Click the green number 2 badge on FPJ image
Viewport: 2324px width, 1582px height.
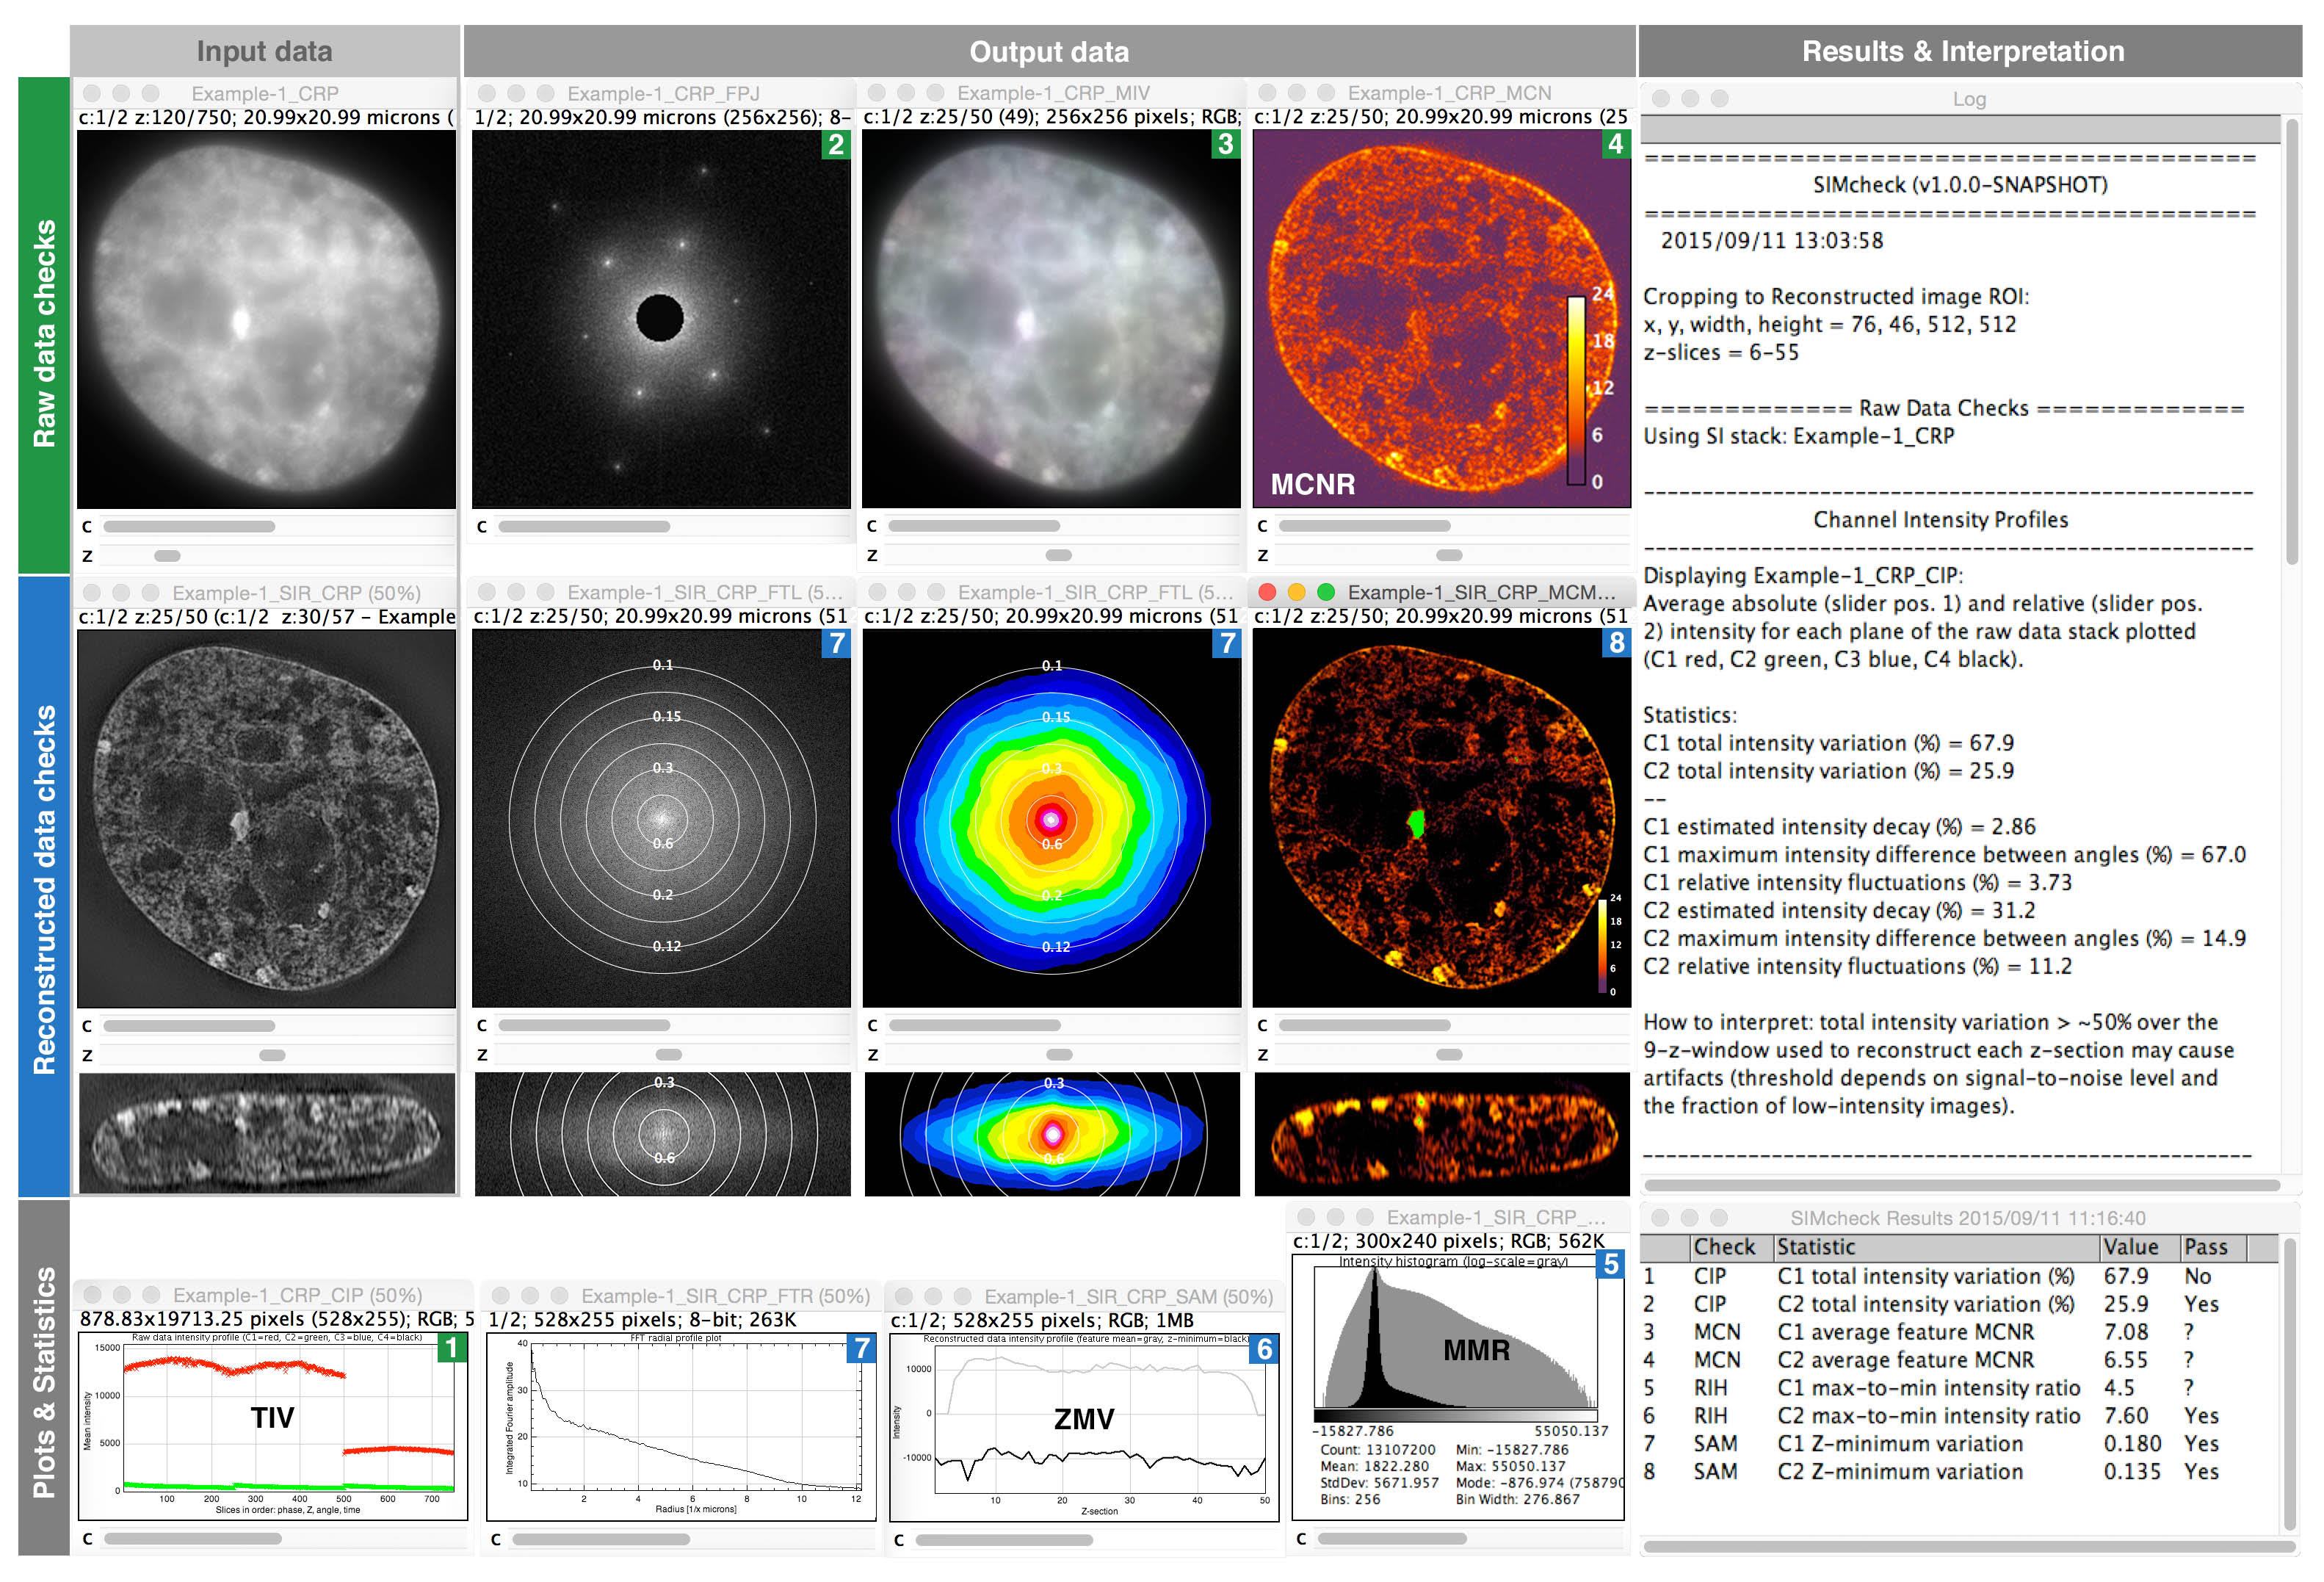coord(836,145)
